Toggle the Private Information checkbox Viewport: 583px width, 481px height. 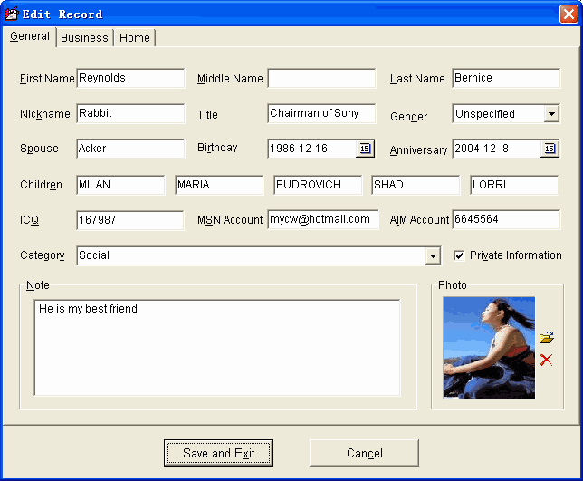(459, 255)
